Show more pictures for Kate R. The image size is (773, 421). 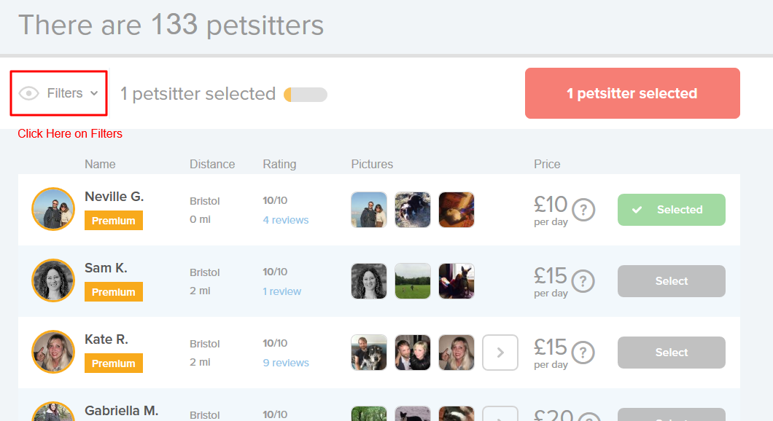500,353
